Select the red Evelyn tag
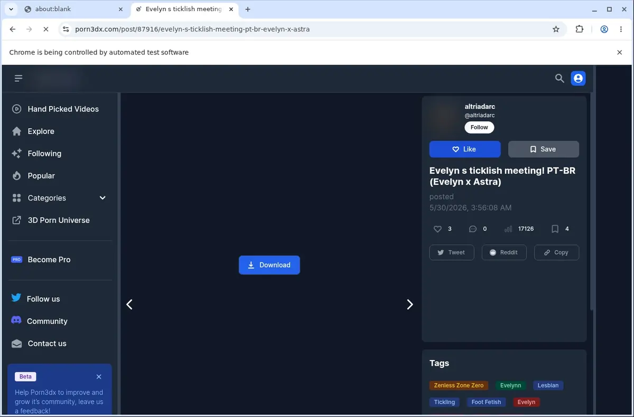The height and width of the screenshot is (417, 634). tap(526, 402)
